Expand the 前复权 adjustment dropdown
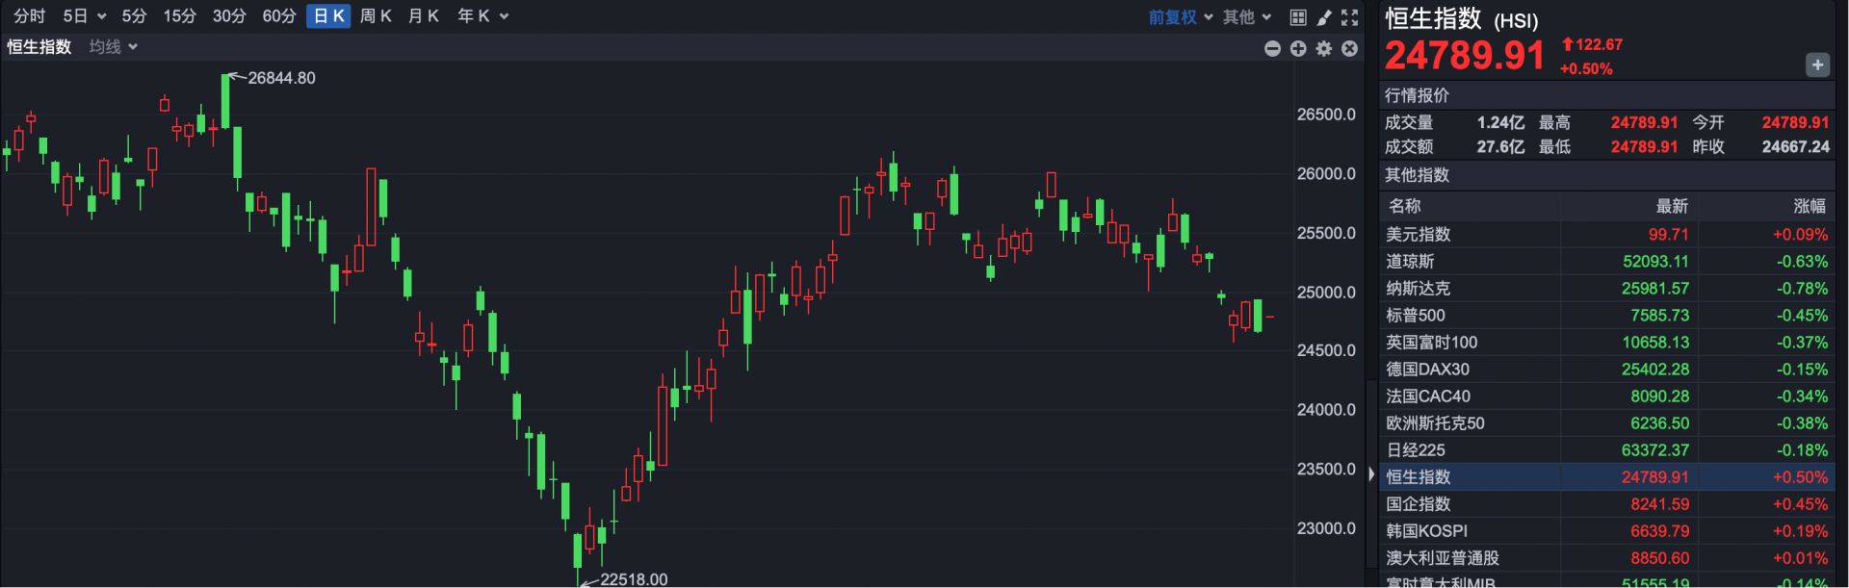The width and height of the screenshot is (1849, 588). [1181, 17]
